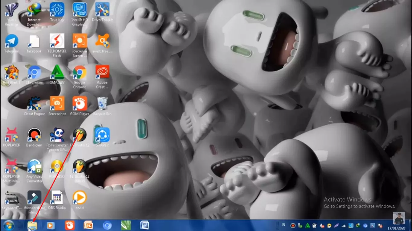This screenshot has height=231, width=412.
Task: Select the KOPLAYER Multi Manager shortcut
Action: (11, 171)
